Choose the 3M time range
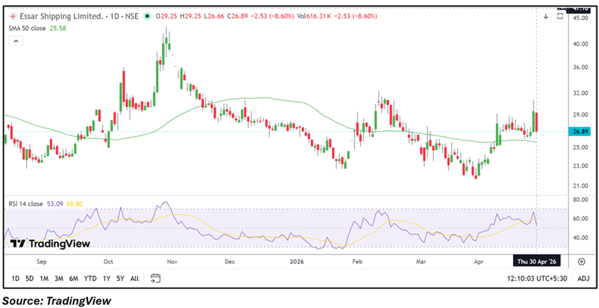599x308 pixels. [59, 278]
